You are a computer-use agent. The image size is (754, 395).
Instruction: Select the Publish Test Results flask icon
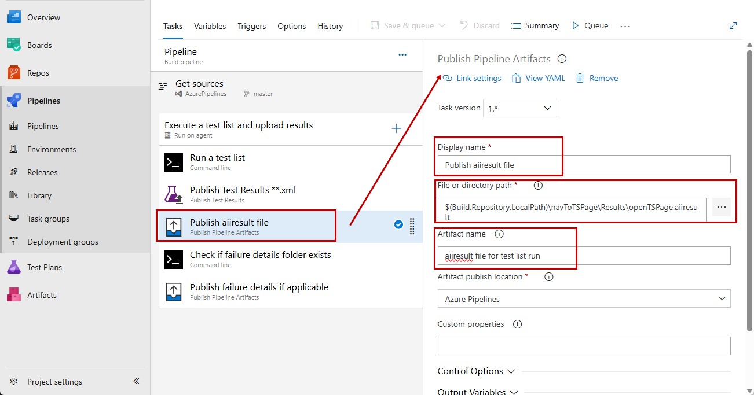point(173,194)
